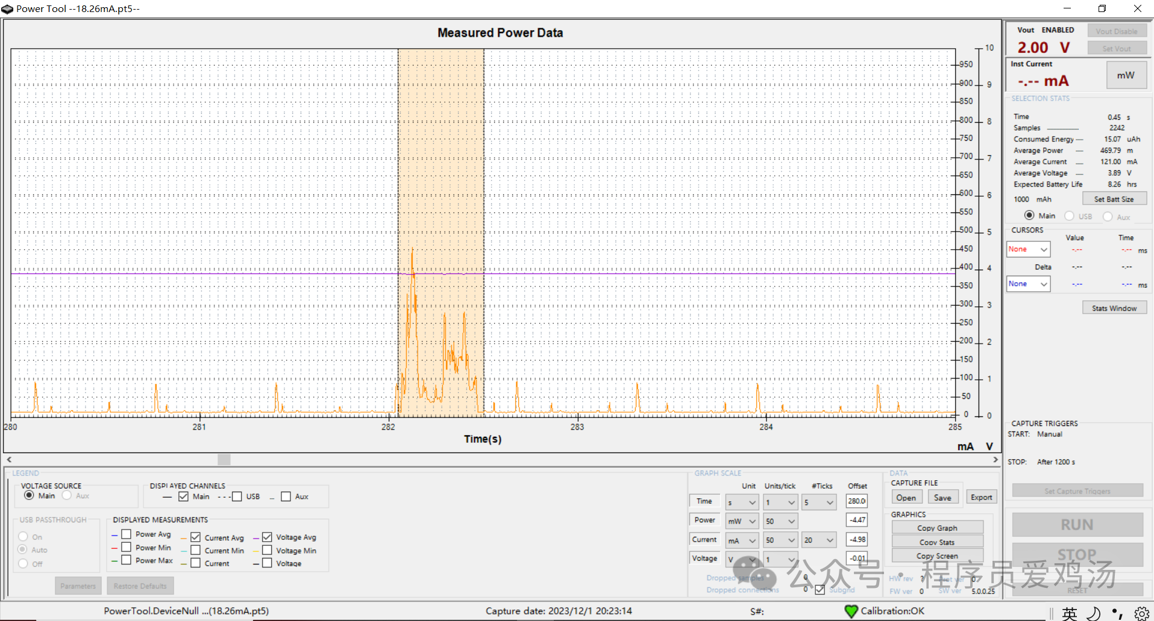
Task: Uncheck the Current Avg measurement
Action: pos(196,537)
